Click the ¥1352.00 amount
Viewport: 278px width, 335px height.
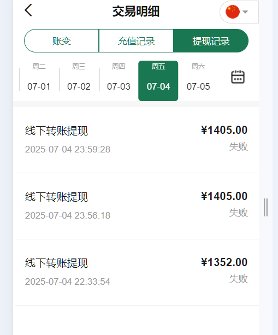tap(224, 262)
